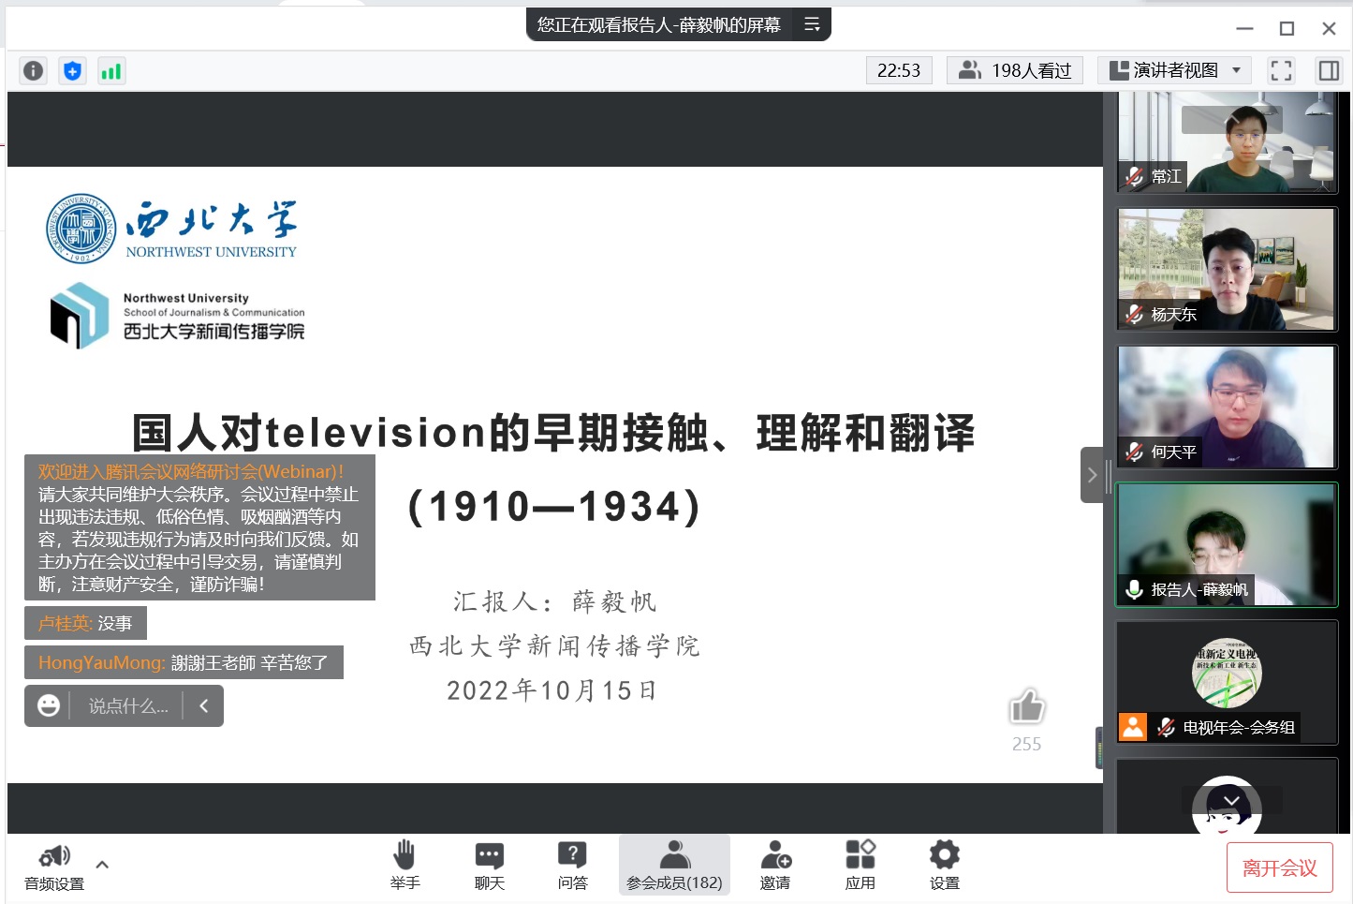
Task: Toggle the side panel layout icon
Action: tap(1328, 71)
